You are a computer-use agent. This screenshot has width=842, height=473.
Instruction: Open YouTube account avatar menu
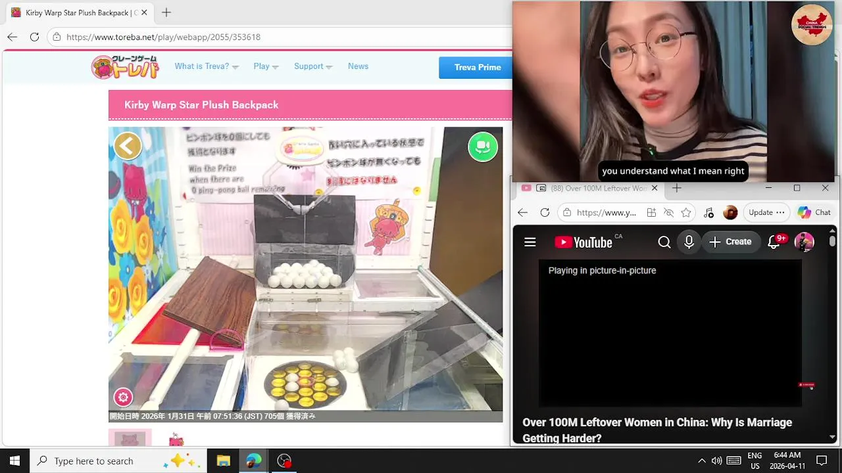click(805, 242)
